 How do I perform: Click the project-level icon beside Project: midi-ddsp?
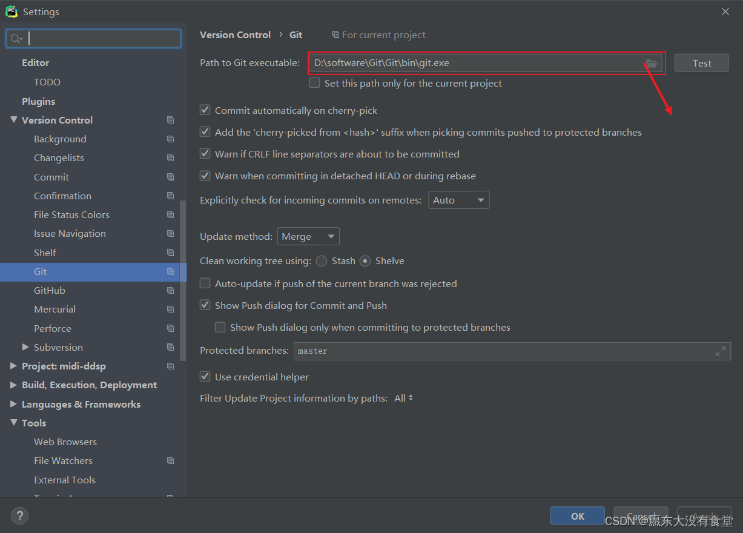(x=170, y=366)
